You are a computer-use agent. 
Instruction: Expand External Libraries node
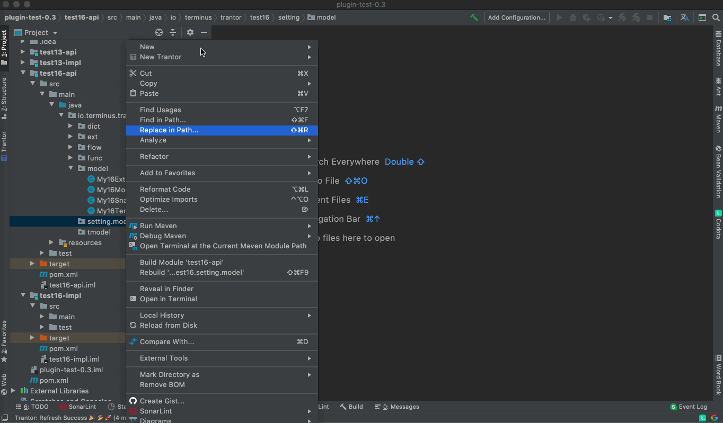pos(13,391)
